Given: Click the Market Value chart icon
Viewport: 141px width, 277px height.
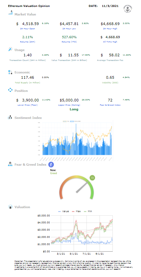Looking at the screenshot, I should (10, 13).
